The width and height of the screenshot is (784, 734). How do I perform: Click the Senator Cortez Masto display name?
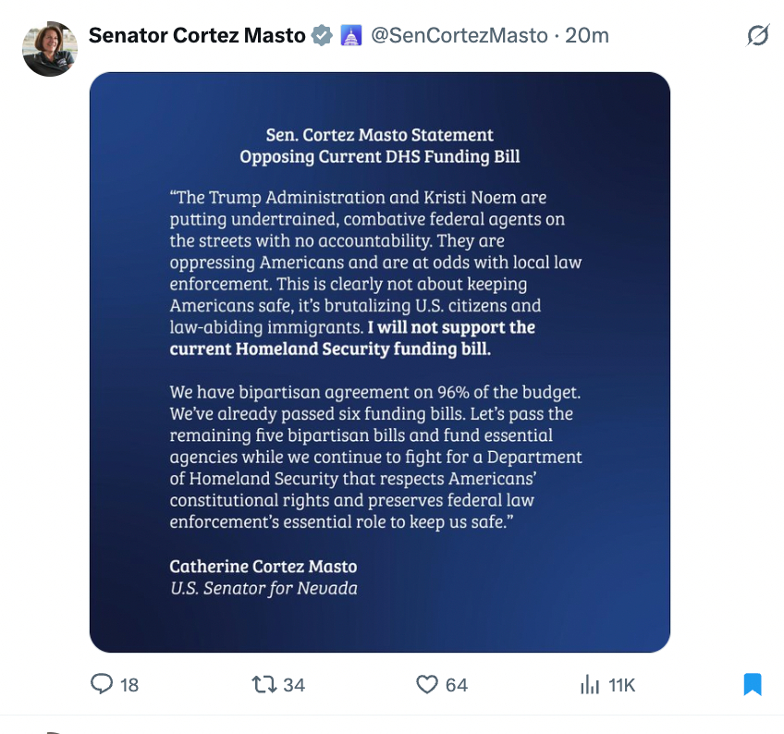click(x=197, y=36)
